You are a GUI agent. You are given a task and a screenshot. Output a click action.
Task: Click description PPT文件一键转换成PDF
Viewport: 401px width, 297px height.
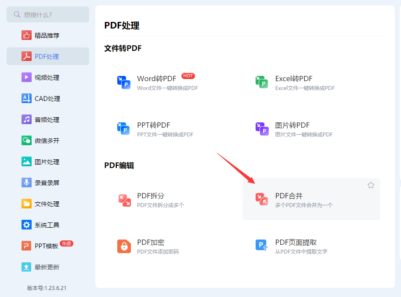pyautogui.click(x=165, y=135)
